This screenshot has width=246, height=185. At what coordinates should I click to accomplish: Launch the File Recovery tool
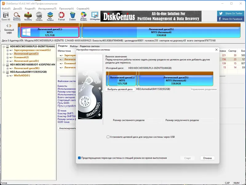pyautogui.click(x=28, y=16)
